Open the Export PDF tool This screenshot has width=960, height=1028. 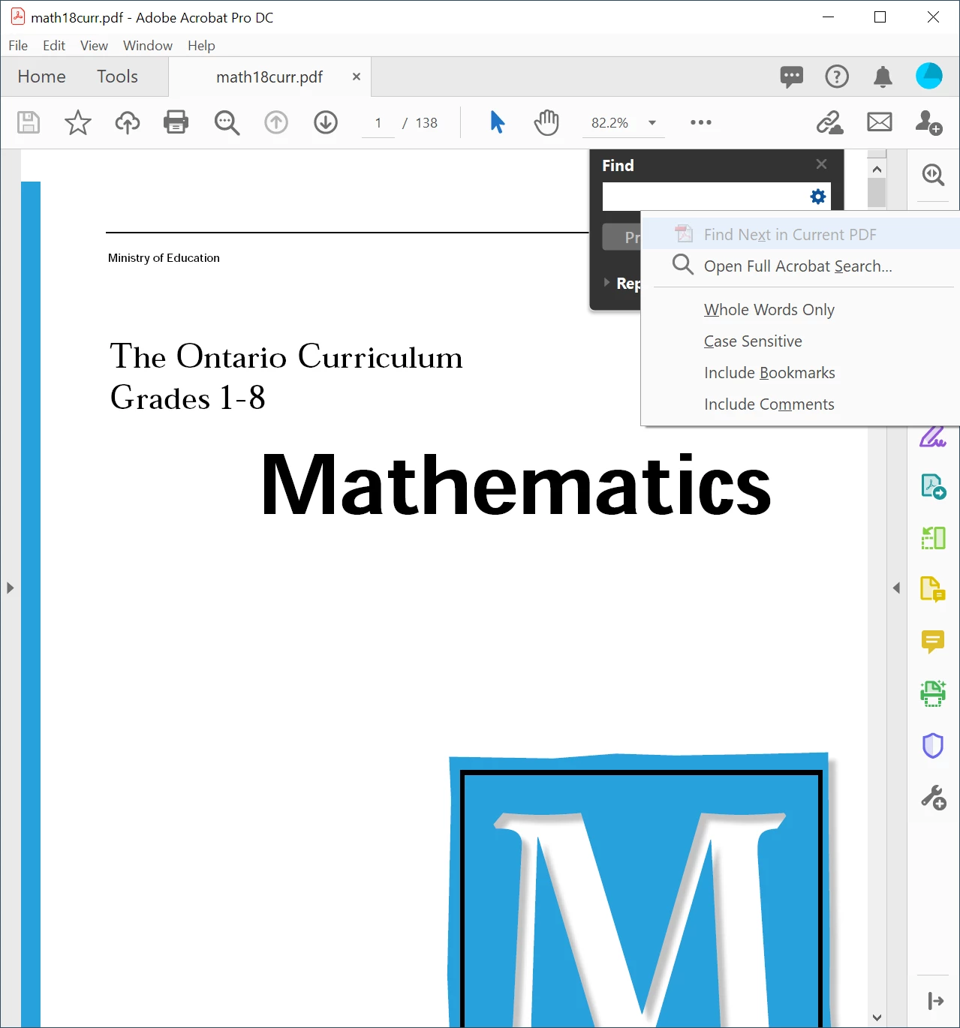pyautogui.click(x=933, y=486)
